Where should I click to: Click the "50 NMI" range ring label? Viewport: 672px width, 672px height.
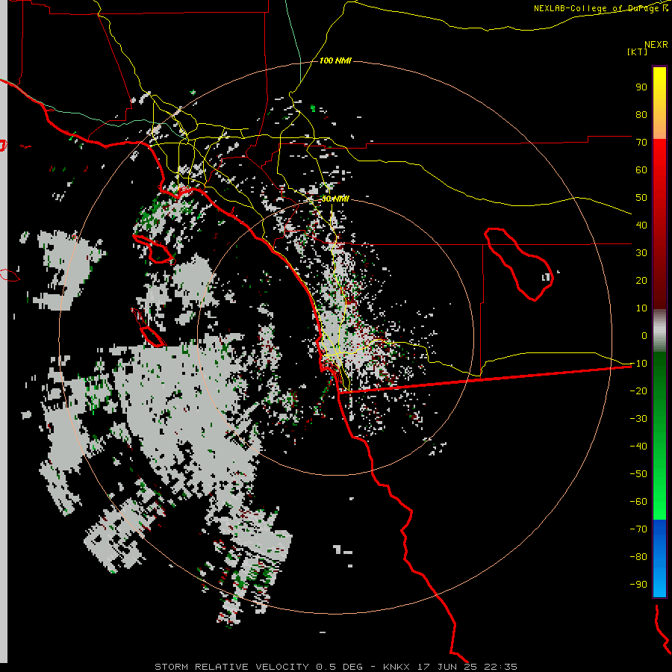pyautogui.click(x=335, y=199)
